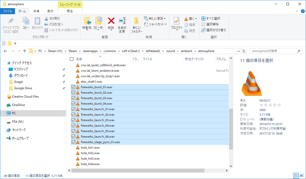Open the File (ファイル) tab
The height and width of the screenshot is (179, 306).
(x=7, y=11)
